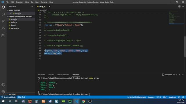Open PyCharm icon on the taskbar
The height and width of the screenshot is (104, 186).
(x=70, y=101)
